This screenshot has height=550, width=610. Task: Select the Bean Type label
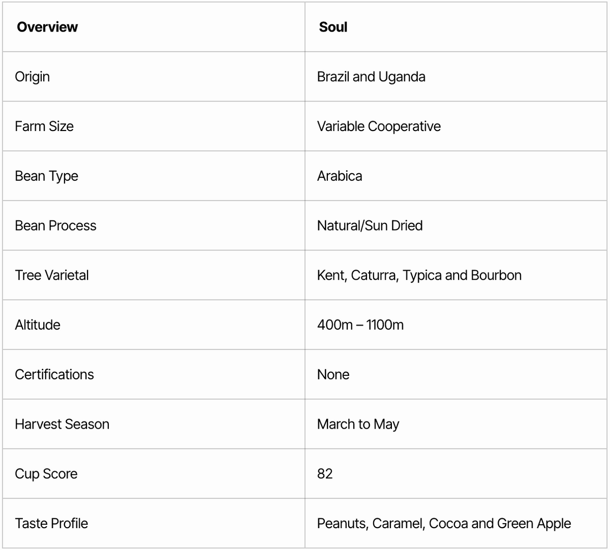(47, 176)
